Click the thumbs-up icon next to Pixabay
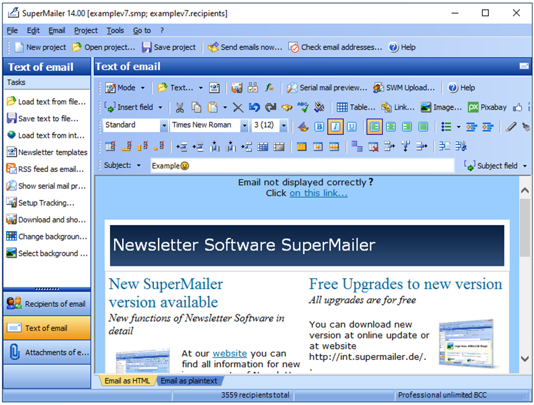Image resolution: width=534 pixels, height=405 pixels. click(x=518, y=107)
